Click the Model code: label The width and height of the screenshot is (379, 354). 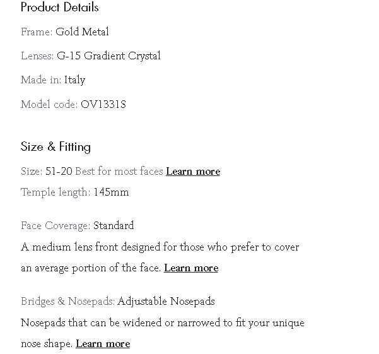49,105
